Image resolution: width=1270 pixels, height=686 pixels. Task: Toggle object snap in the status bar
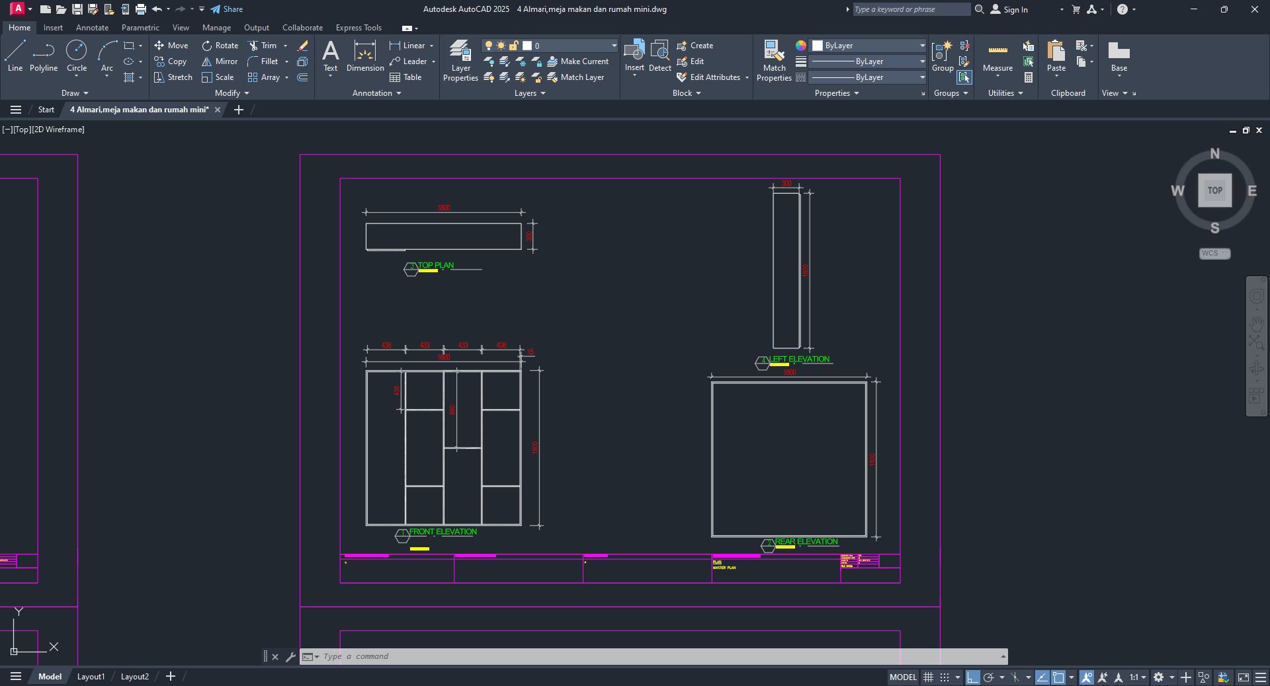point(1058,677)
